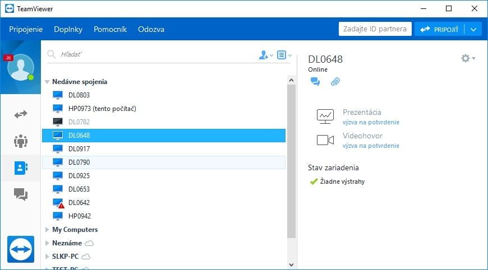The height and width of the screenshot is (270, 488).
Task: Select computer DL0803 in the list
Action: [164, 95]
